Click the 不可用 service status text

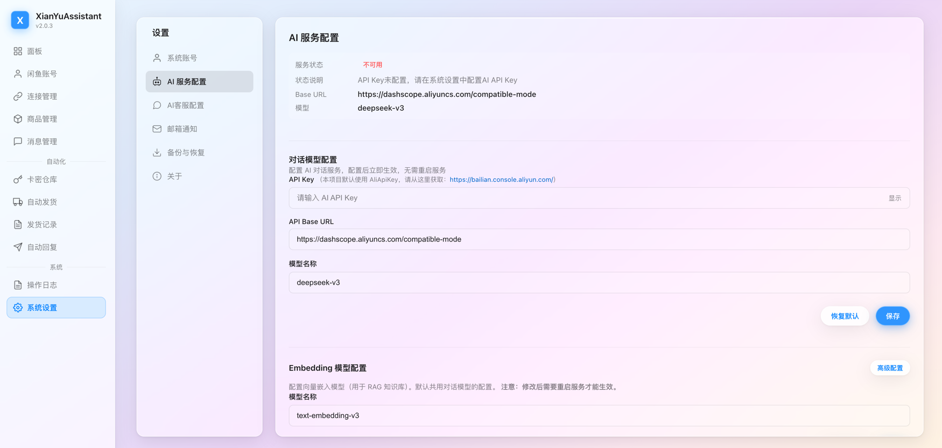(x=372, y=65)
